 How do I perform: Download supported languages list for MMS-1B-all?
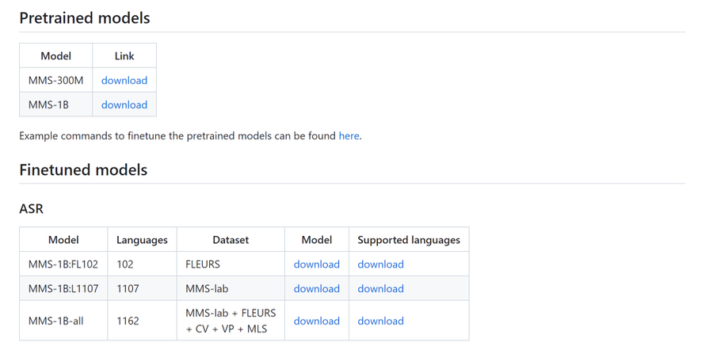tap(380, 321)
